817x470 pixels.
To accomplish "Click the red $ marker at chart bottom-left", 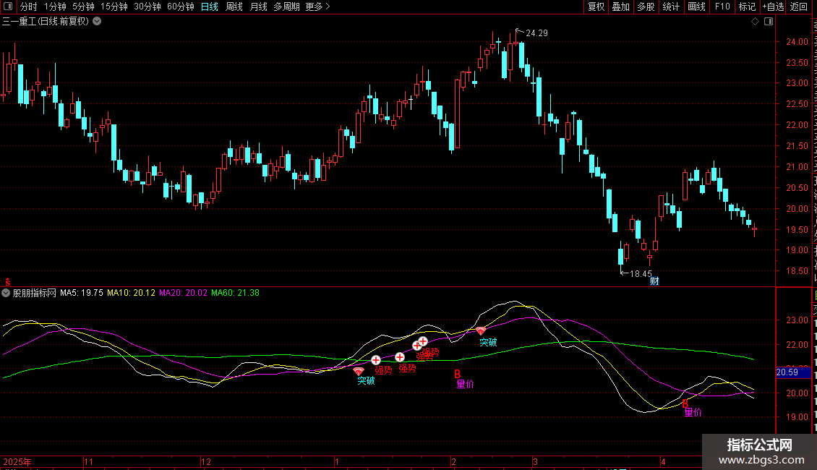I will tap(8, 282).
